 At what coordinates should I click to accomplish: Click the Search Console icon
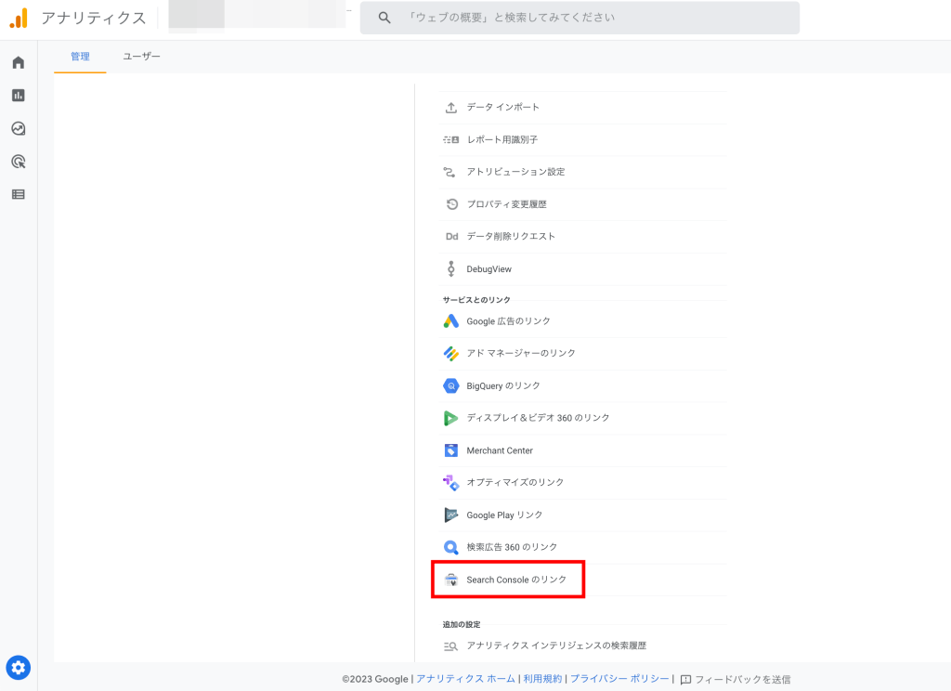coord(450,580)
